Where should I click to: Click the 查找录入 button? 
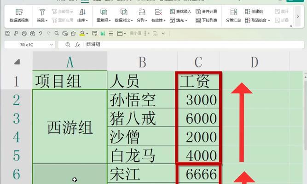[x=180, y=11]
